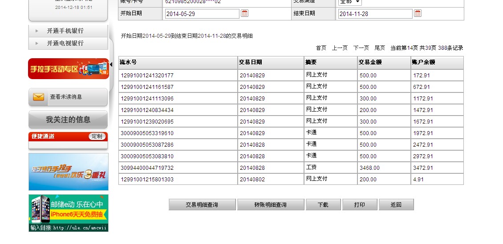Go to last page 尾页
This screenshot has height=244, width=503.
380,48
